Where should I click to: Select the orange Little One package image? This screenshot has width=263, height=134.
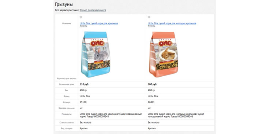tap(164, 54)
